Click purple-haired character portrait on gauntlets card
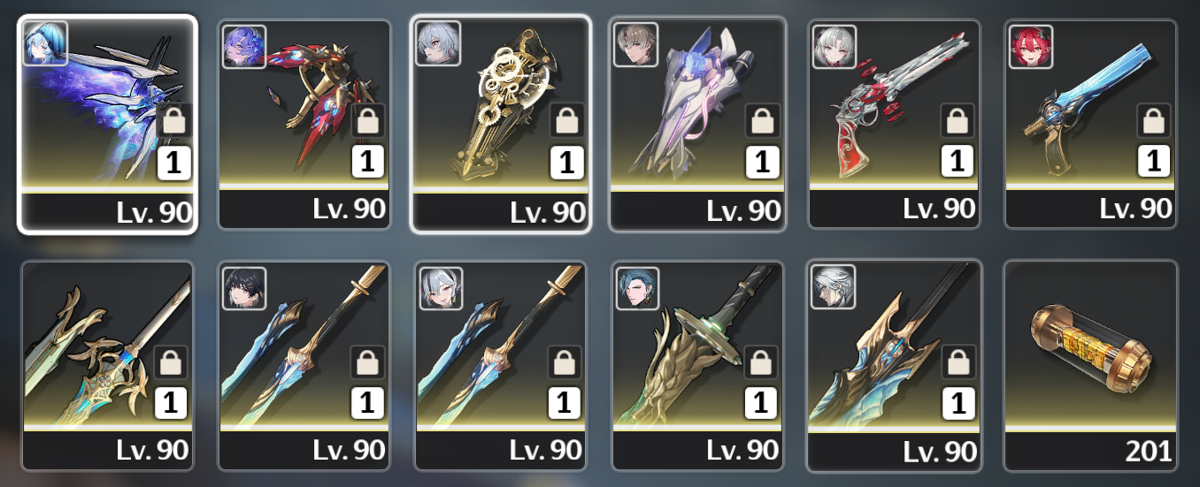Image resolution: width=1200 pixels, height=487 pixels. pos(243,46)
